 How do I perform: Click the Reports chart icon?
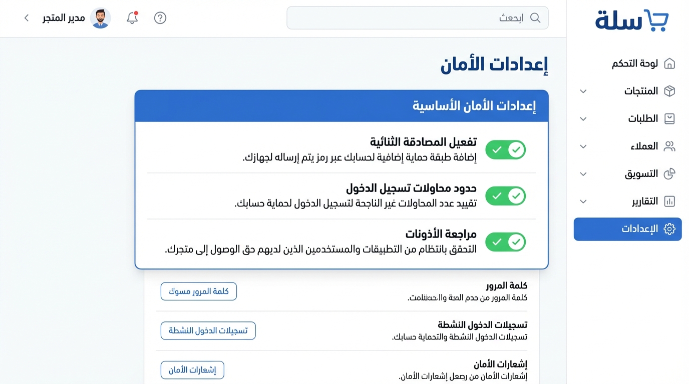[669, 201]
